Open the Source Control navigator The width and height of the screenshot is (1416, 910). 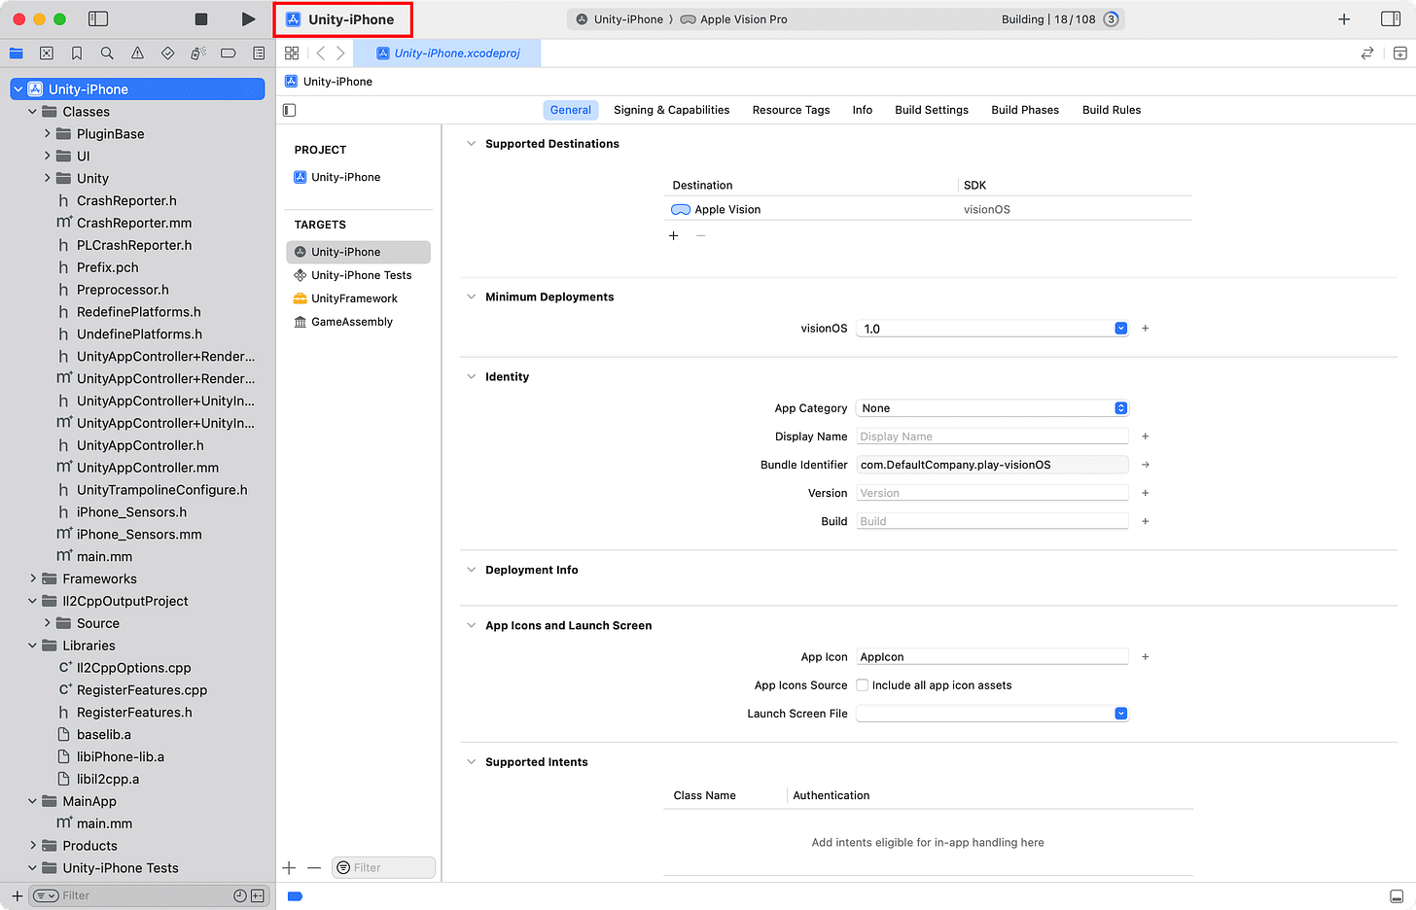46,53
